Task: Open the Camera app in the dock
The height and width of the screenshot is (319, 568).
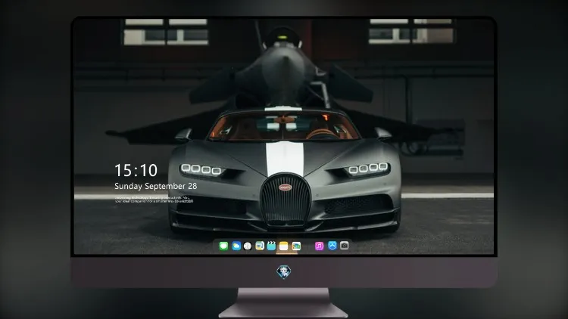Action: pyautogui.click(x=345, y=246)
